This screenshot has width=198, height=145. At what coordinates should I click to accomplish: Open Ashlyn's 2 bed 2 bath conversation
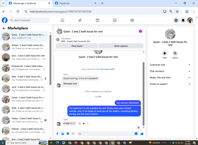[x=25, y=47]
